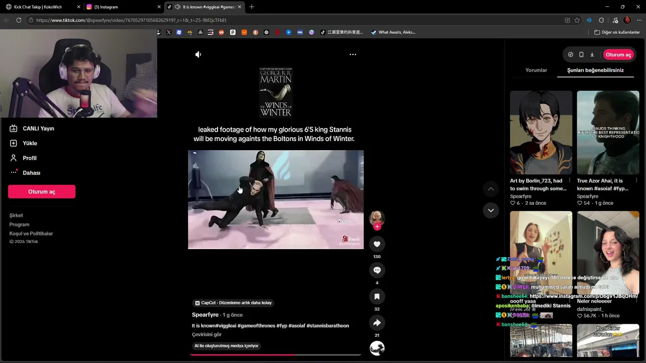Open the CapCut editing promo tag
This screenshot has width=646, height=363.
click(x=234, y=302)
